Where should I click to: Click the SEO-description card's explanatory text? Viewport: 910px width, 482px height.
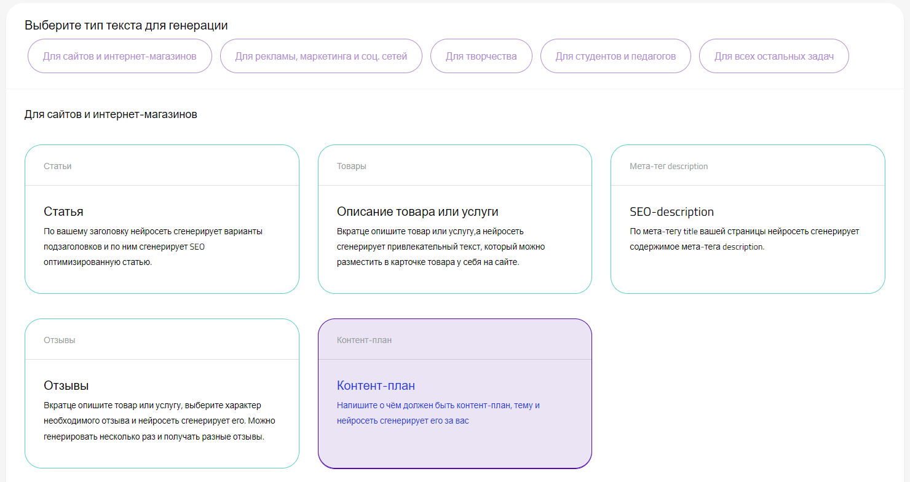click(744, 239)
